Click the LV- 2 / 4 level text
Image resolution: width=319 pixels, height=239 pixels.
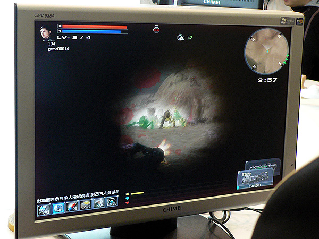point(74,37)
